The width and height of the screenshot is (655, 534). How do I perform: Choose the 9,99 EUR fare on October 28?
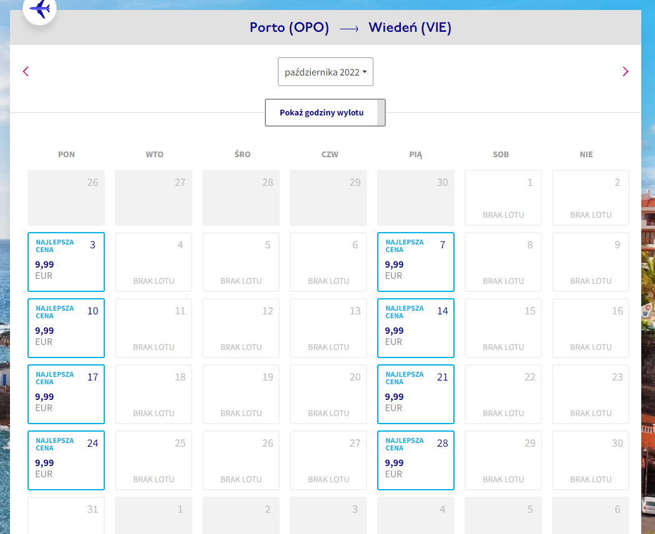(416, 460)
